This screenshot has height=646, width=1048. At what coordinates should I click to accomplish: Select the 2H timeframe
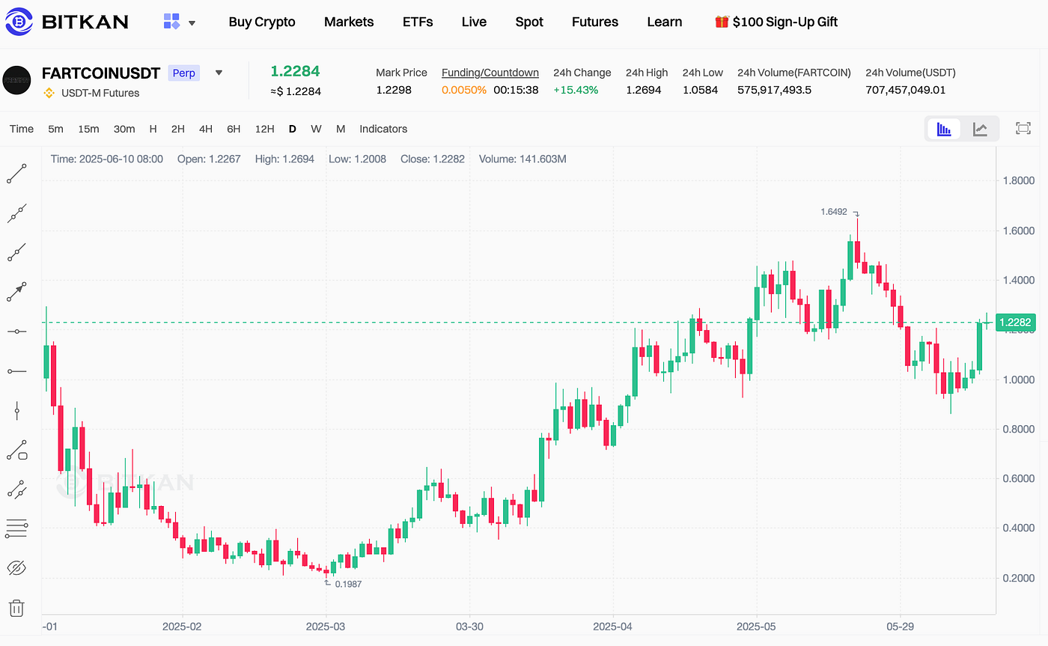click(x=177, y=129)
